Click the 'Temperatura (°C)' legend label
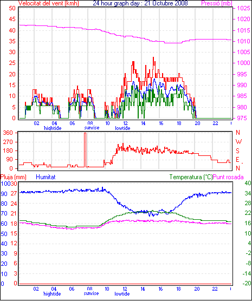 pos(191,177)
